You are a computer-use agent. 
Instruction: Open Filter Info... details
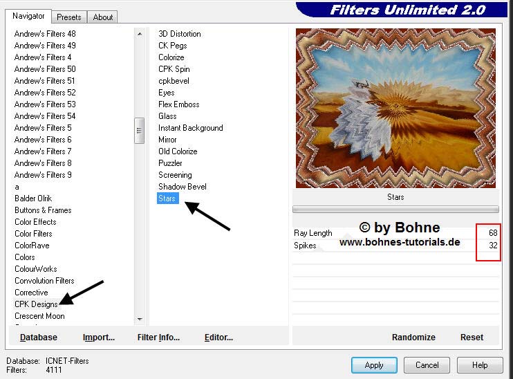coord(158,338)
